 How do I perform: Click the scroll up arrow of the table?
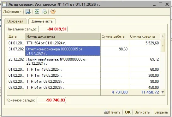point(163,36)
